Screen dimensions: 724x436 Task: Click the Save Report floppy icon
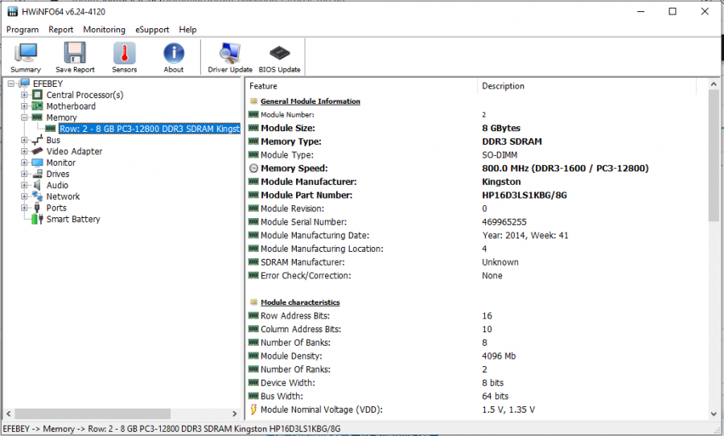coord(75,53)
